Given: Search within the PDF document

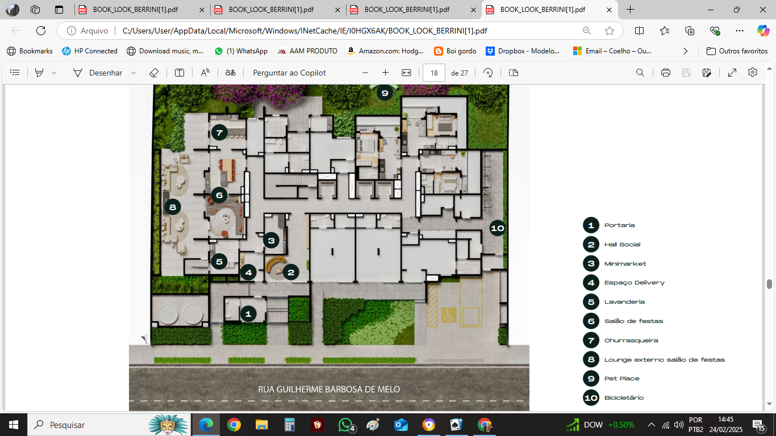Looking at the screenshot, I should click(640, 73).
